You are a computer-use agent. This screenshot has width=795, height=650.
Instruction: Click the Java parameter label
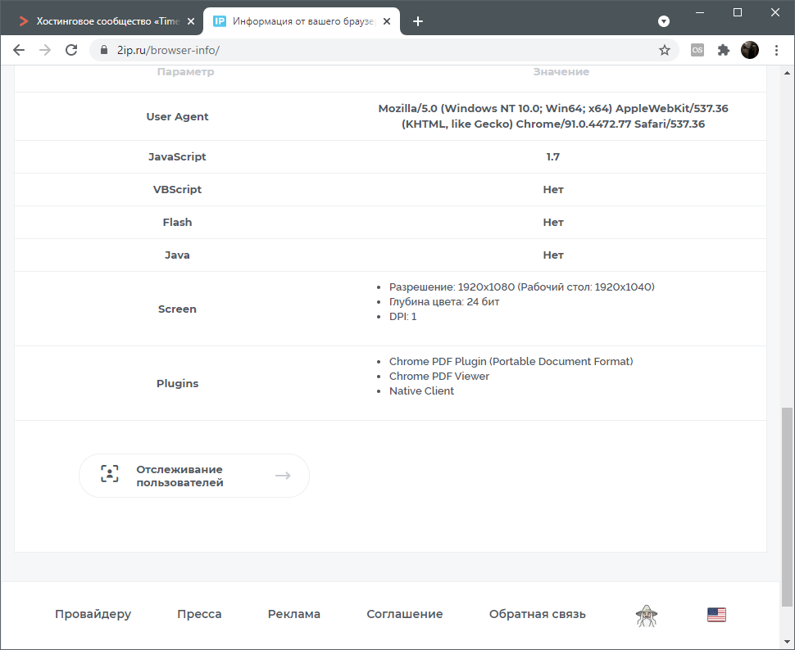(178, 255)
